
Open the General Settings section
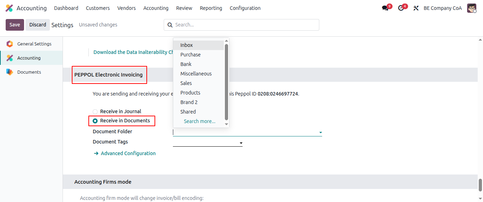31,44
